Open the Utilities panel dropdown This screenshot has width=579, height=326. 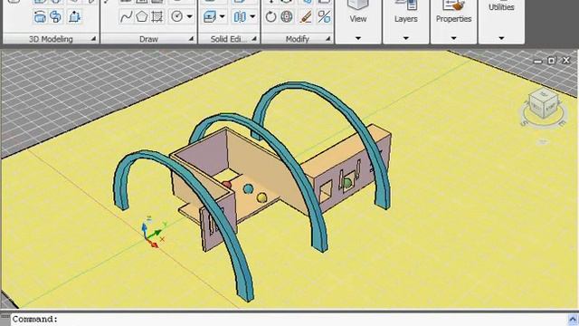point(501,38)
